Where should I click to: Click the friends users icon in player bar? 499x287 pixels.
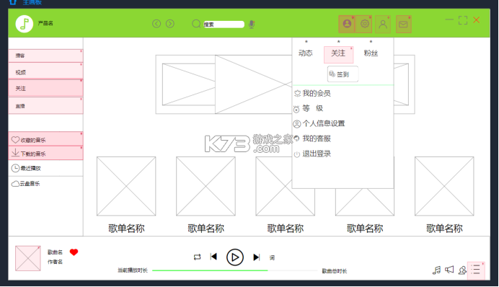click(x=462, y=270)
